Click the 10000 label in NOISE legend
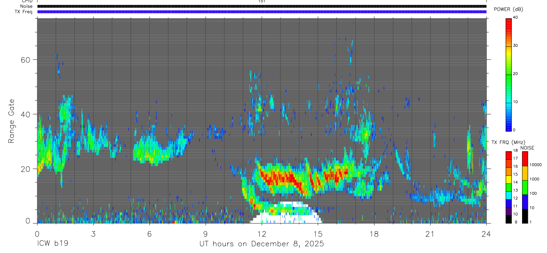The width and height of the screenshot is (547, 253). [535, 165]
